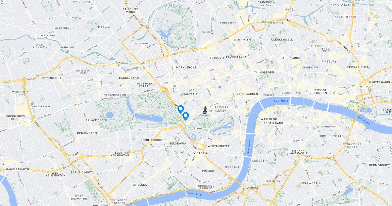Click the upper blue map pin near Mayfair
Viewport: 392px width, 206px height.
click(x=181, y=109)
